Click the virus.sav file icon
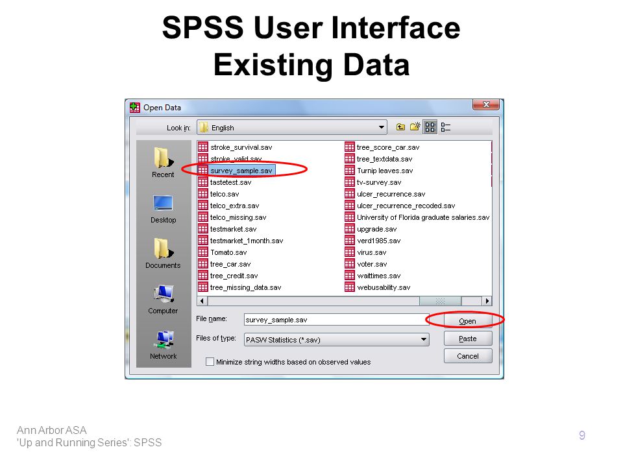 350,252
